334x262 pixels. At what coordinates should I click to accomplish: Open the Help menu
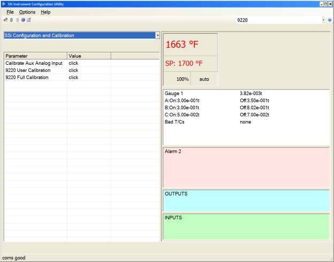[x=45, y=12]
